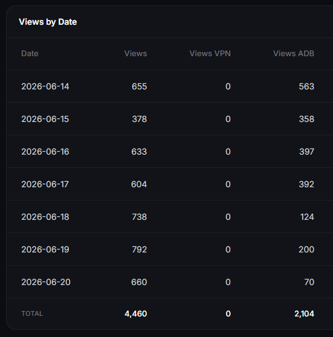This screenshot has width=333, height=337.
Task: Click the TOTAL row label
Action: pos(32,314)
